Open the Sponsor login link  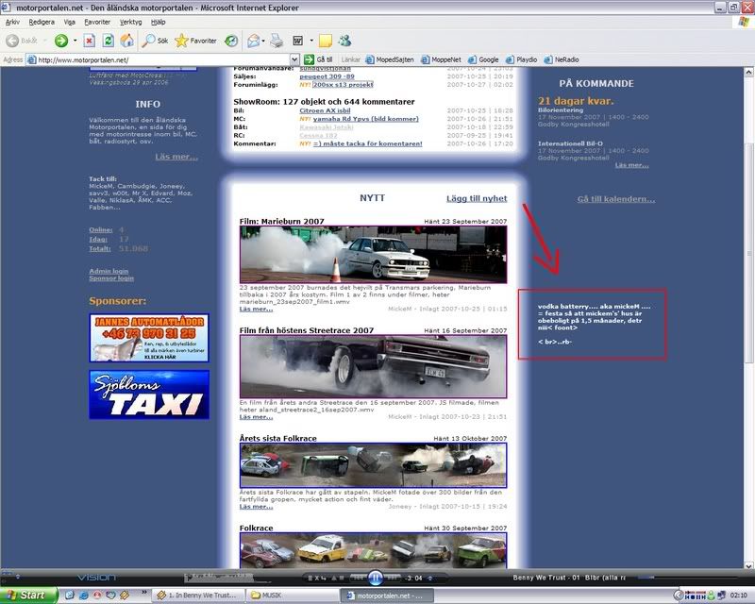tap(111, 278)
